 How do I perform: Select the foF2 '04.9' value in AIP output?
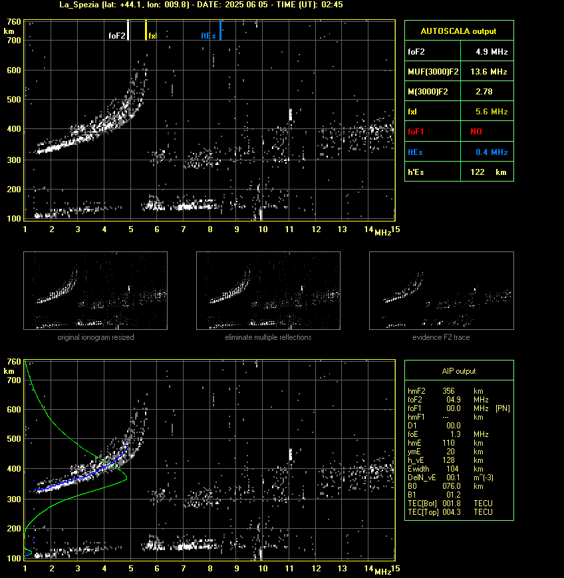point(454,400)
